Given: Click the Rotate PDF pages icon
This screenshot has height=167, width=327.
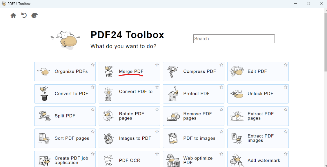Looking at the screenshot, I should 108,116.
